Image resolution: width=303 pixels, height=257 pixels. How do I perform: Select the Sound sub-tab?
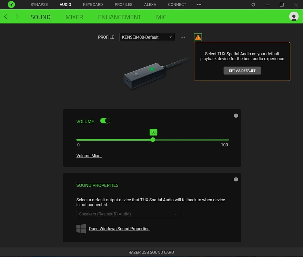(x=41, y=17)
